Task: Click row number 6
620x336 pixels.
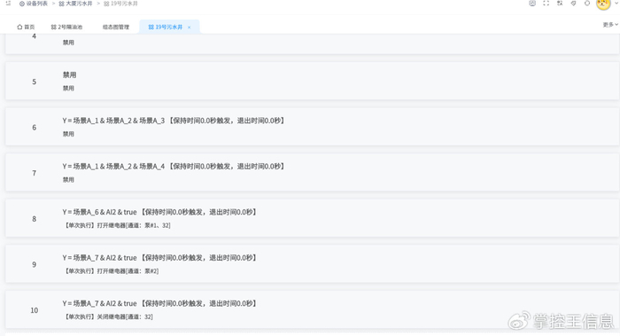Action: coord(34,128)
